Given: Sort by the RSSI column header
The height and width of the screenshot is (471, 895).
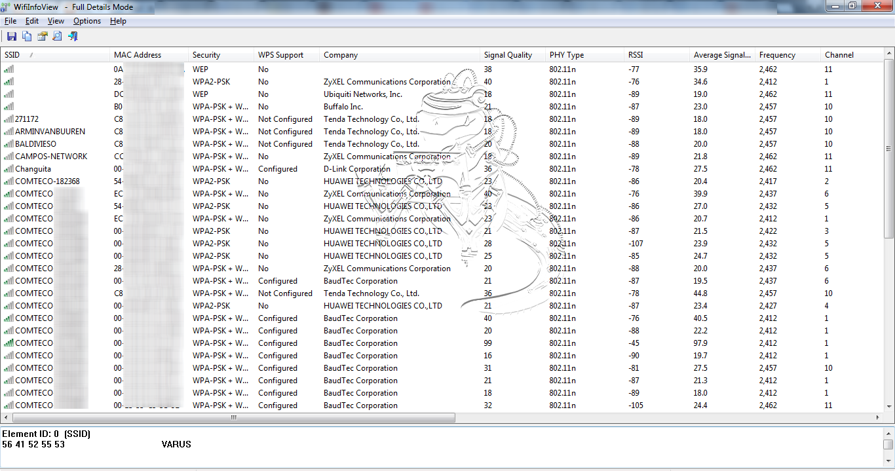Looking at the screenshot, I should [657, 55].
